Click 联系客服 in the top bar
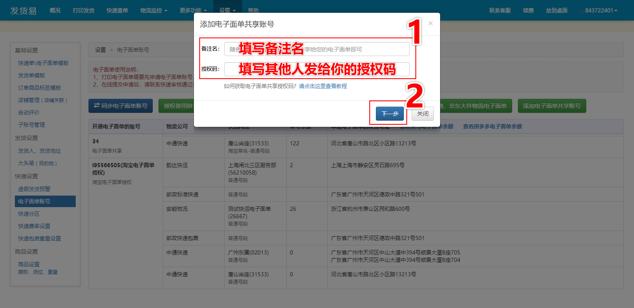 (500, 10)
